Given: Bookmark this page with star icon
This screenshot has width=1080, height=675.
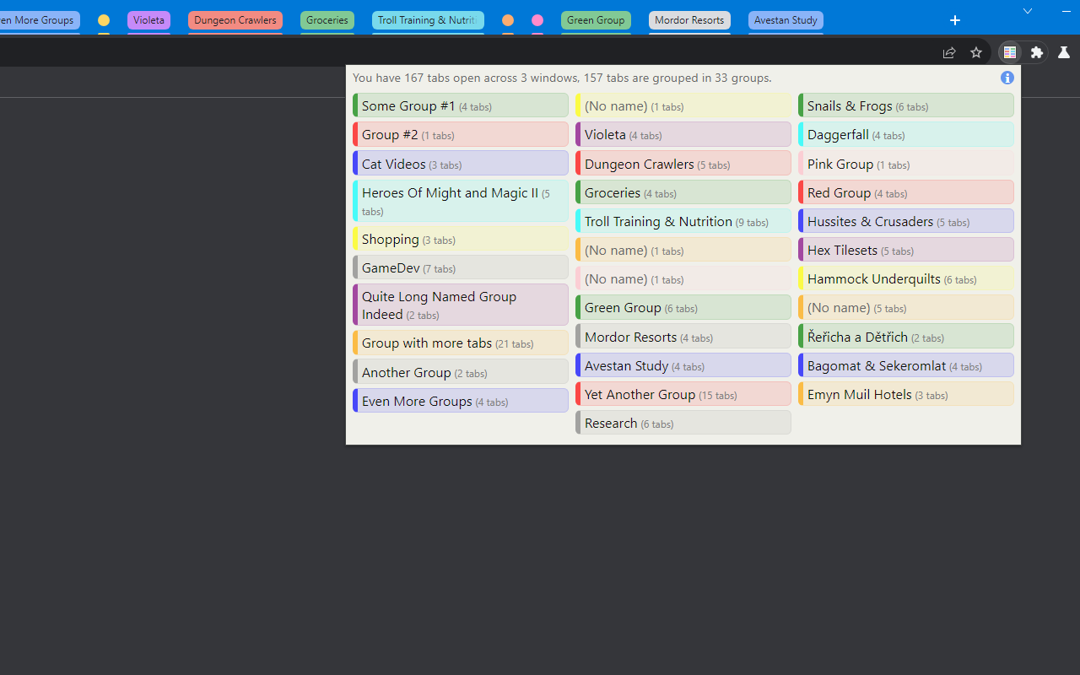Looking at the screenshot, I should coord(976,52).
